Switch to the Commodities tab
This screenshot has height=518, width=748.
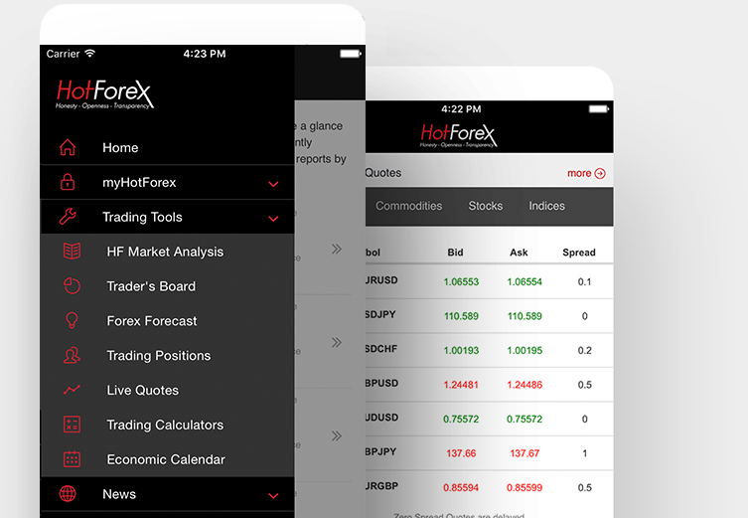pyautogui.click(x=409, y=206)
